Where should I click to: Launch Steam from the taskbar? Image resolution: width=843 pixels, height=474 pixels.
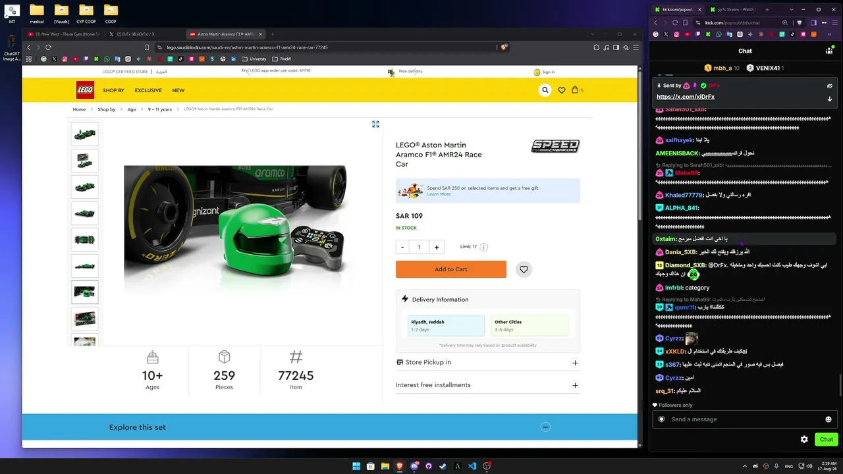pyautogui.click(x=443, y=466)
